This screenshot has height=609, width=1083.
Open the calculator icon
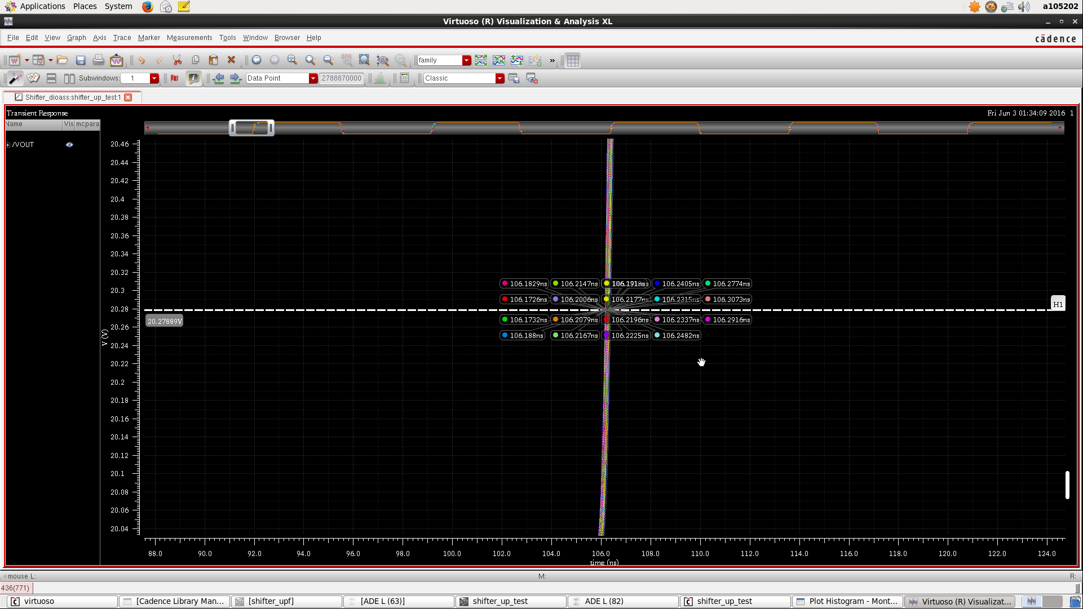(x=405, y=78)
